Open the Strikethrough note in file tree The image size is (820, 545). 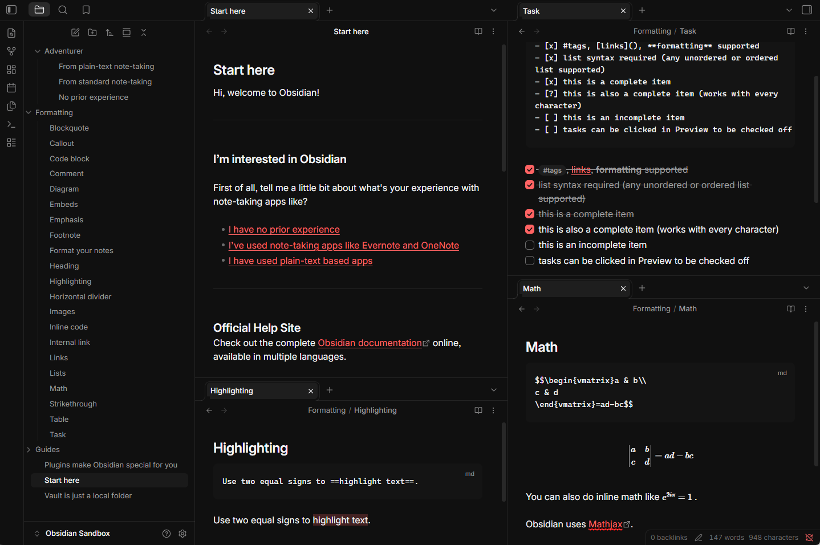pyautogui.click(x=73, y=404)
